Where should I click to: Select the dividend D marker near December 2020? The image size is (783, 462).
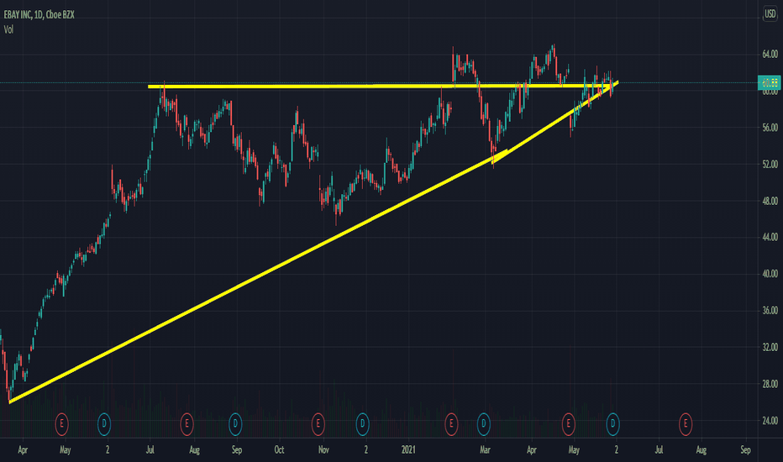(363, 424)
